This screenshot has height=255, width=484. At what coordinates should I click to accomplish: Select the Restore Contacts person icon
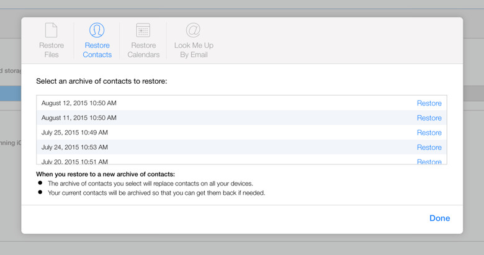tap(97, 30)
